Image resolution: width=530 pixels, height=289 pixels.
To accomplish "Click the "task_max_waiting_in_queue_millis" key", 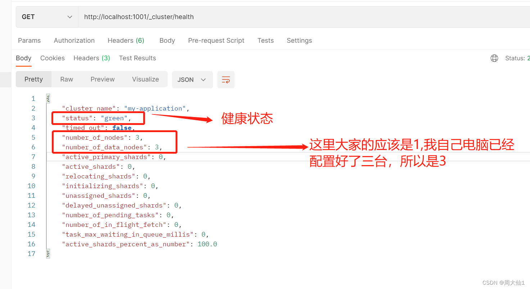I will click(x=128, y=234).
